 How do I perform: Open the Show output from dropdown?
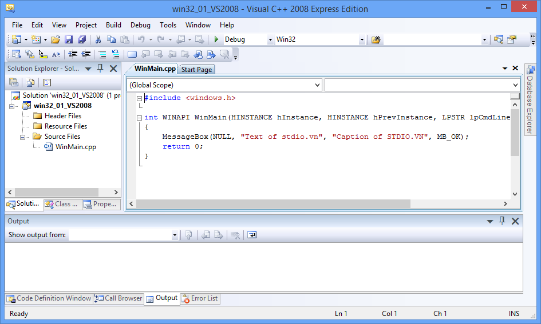(x=175, y=235)
